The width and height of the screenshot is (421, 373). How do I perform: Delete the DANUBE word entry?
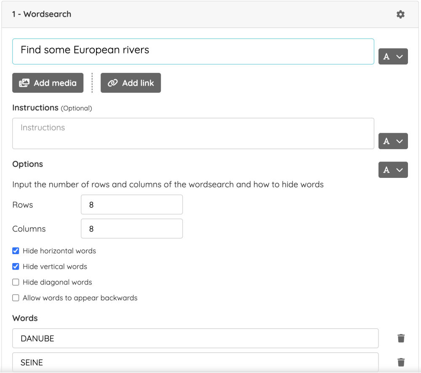[x=401, y=338]
